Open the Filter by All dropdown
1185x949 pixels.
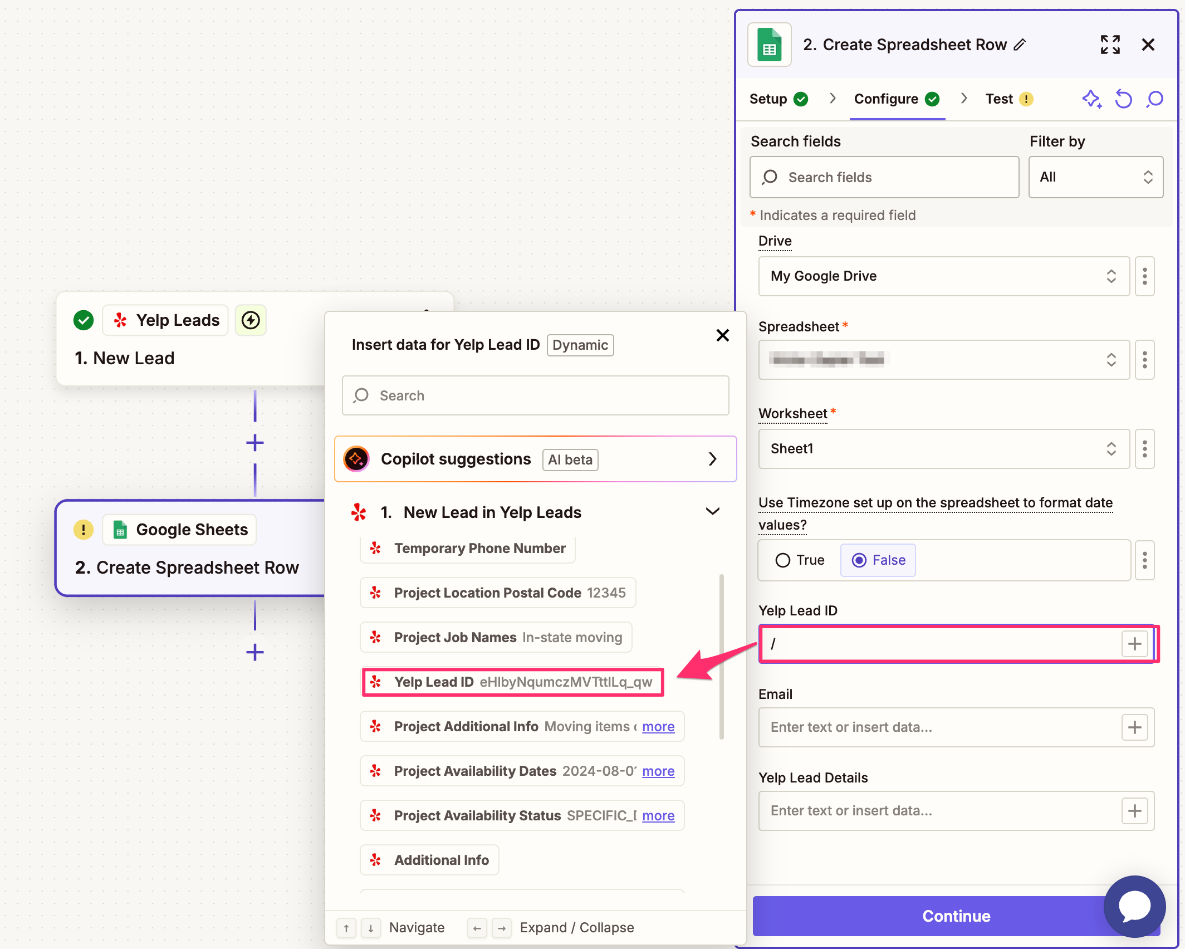[x=1095, y=177]
